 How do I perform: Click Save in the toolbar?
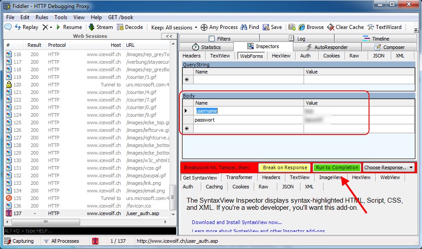272,27
